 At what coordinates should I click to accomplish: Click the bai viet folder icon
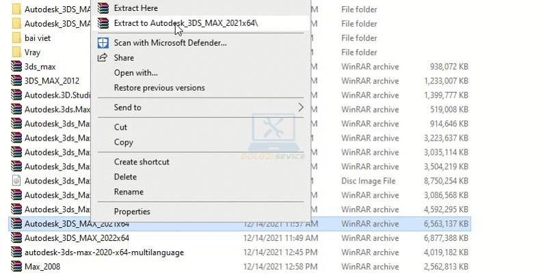point(16,38)
